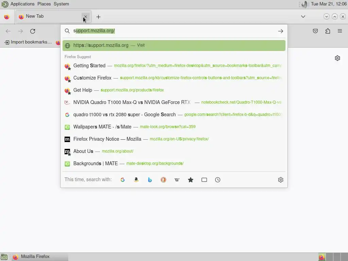Search history with the clock icon
348x261 pixels.
pyautogui.click(x=218, y=180)
